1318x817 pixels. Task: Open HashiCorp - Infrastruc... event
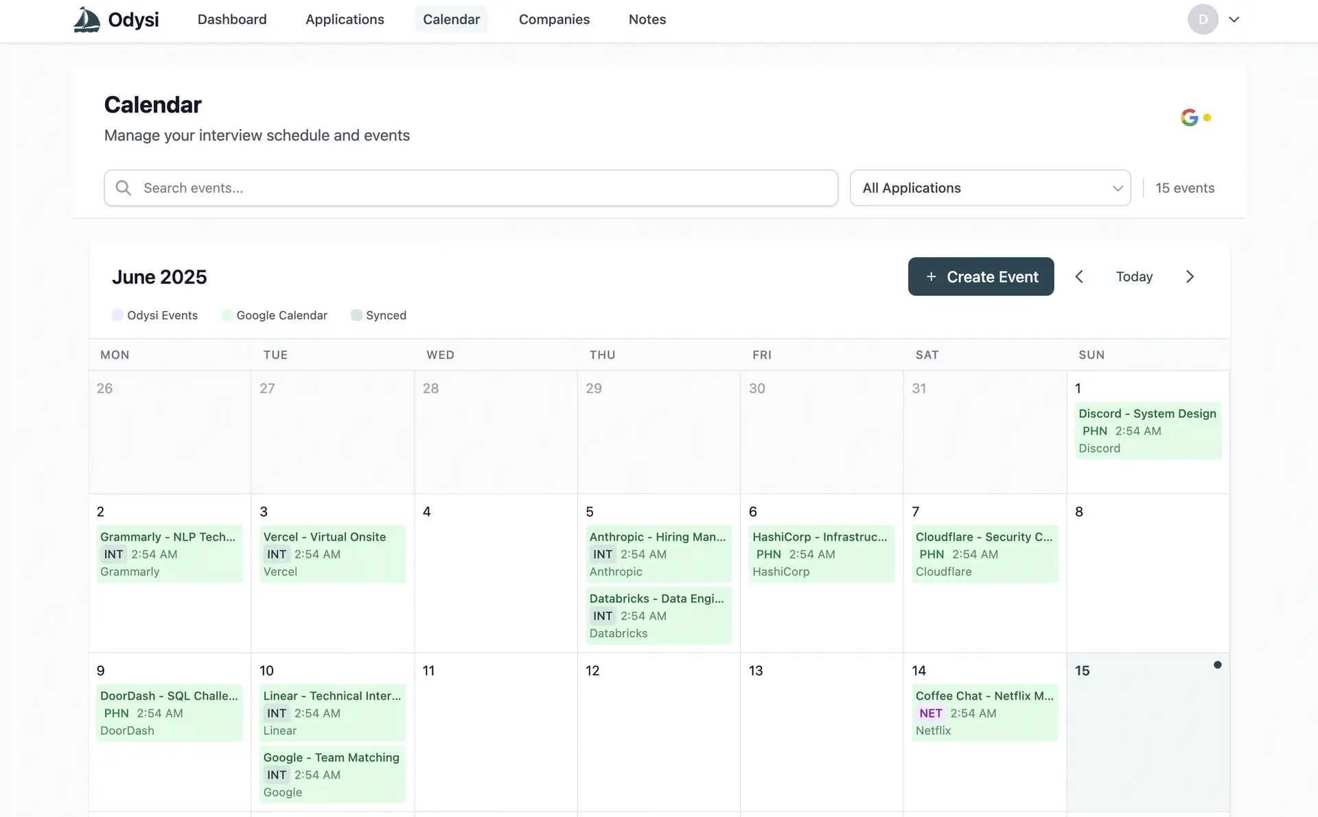point(822,554)
